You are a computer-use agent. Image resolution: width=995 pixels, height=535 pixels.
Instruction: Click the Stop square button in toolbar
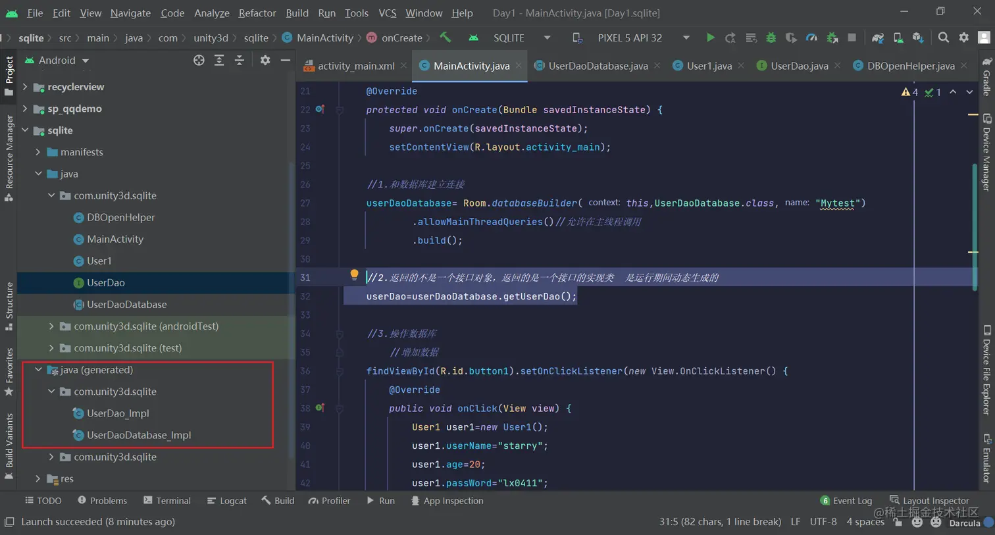point(852,38)
